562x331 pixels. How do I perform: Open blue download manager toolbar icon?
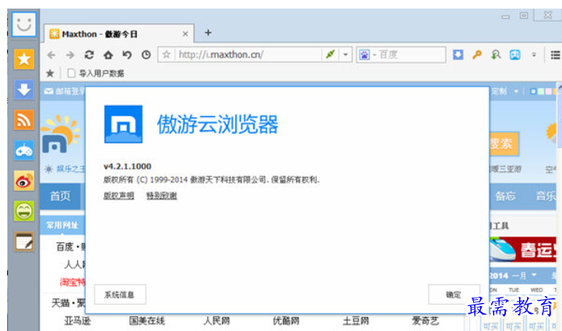pos(458,55)
